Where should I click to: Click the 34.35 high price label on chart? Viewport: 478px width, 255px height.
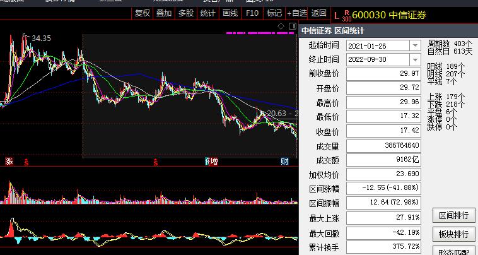tap(41, 39)
